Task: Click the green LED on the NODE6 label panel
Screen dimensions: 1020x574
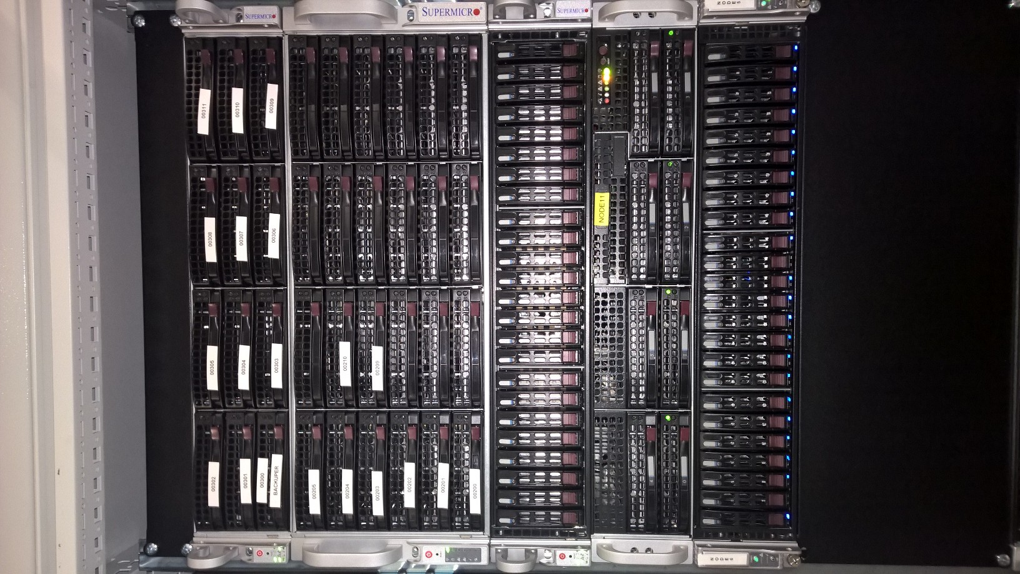Action: tap(755, 558)
